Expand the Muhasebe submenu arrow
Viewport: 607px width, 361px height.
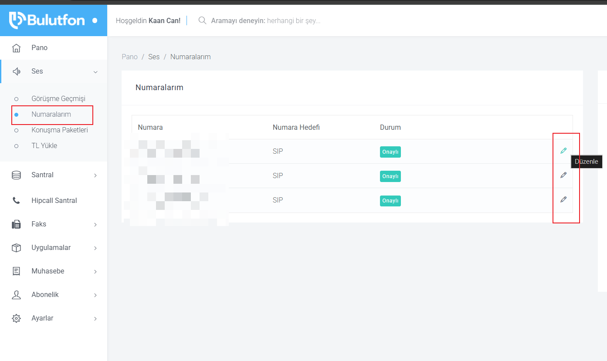95,272
